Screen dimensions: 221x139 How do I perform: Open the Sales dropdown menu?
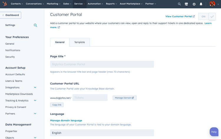(x=67, y=4)
